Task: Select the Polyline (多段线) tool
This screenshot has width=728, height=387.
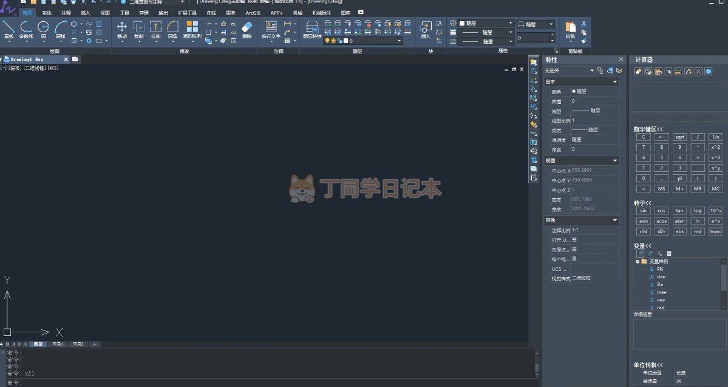Action: tap(26, 29)
